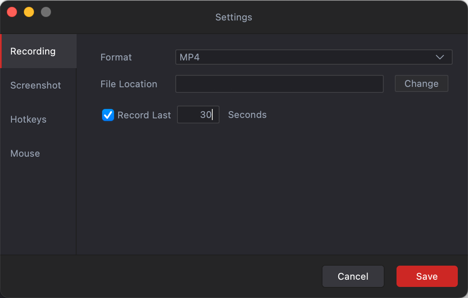Click the Seconds unit label
Viewport: 468px width, 298px height.
coord(247,115)
